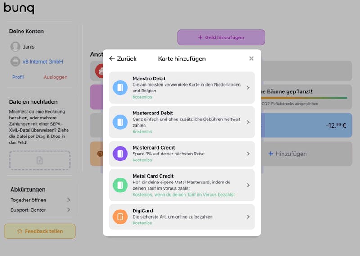Click the Maestro Debit blue card icon
The image size is (360, 256).
pyautogui.click(x=120, y=87)
